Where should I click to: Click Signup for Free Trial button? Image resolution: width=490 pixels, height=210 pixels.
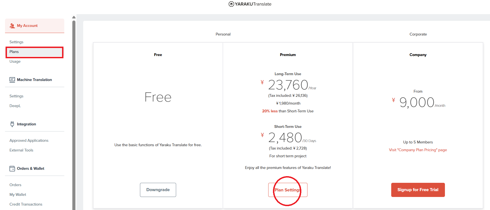tap(418, 190)
